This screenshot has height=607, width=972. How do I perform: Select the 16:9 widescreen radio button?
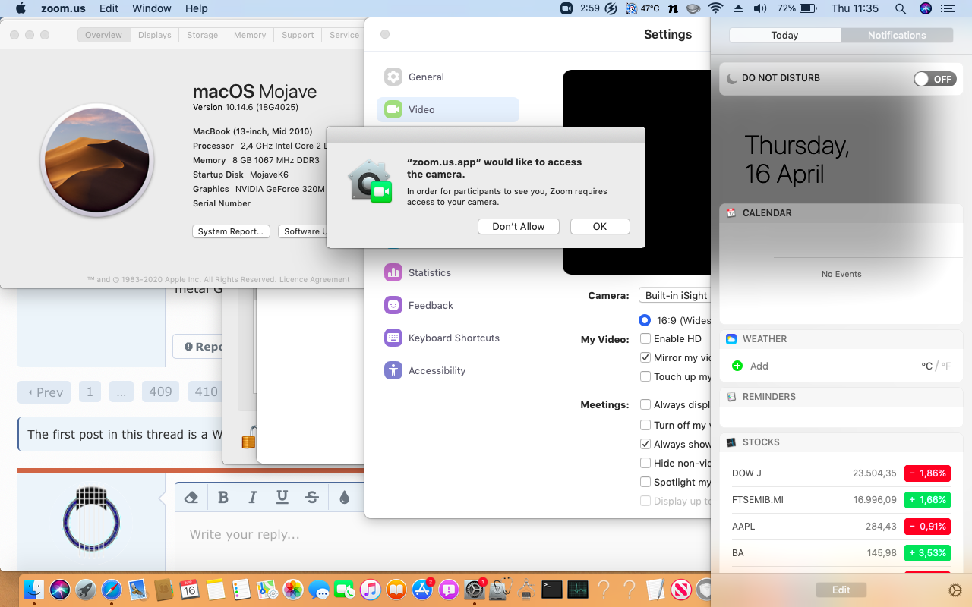pos(645,320)
